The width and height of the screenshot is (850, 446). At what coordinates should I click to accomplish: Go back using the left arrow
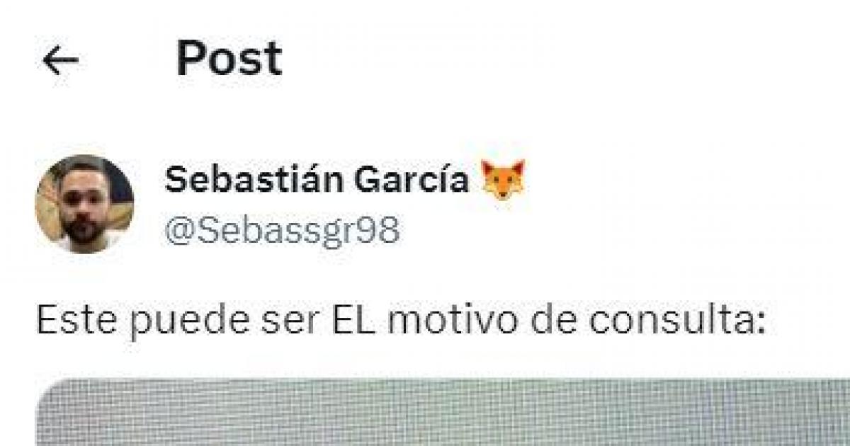click(x=60, y=61)
